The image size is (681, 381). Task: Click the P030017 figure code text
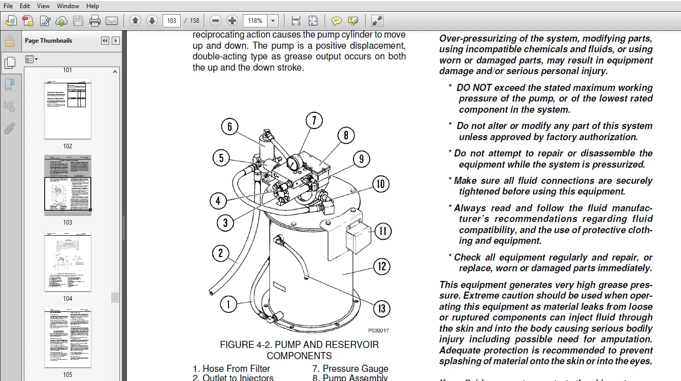click(x=378, y=330)
